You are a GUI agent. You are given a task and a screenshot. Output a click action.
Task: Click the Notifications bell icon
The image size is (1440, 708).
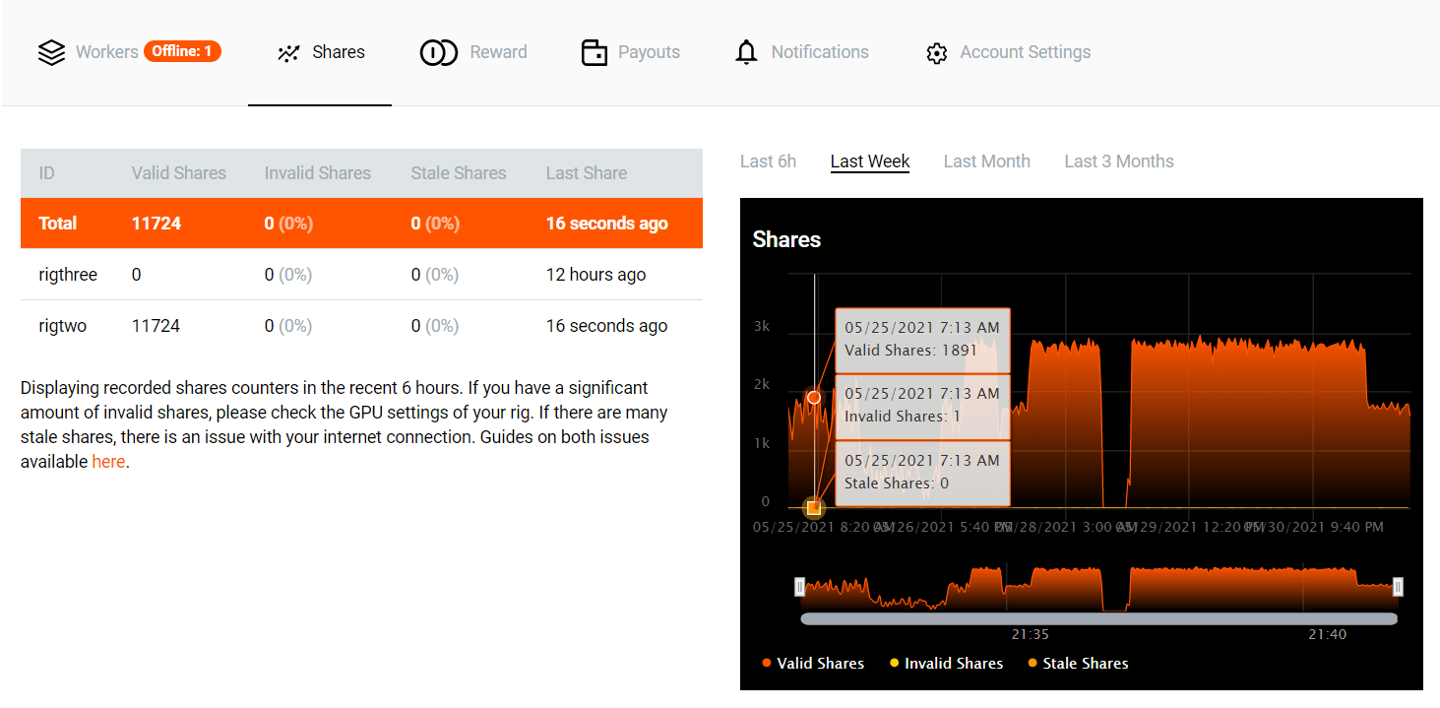(746, 53)
